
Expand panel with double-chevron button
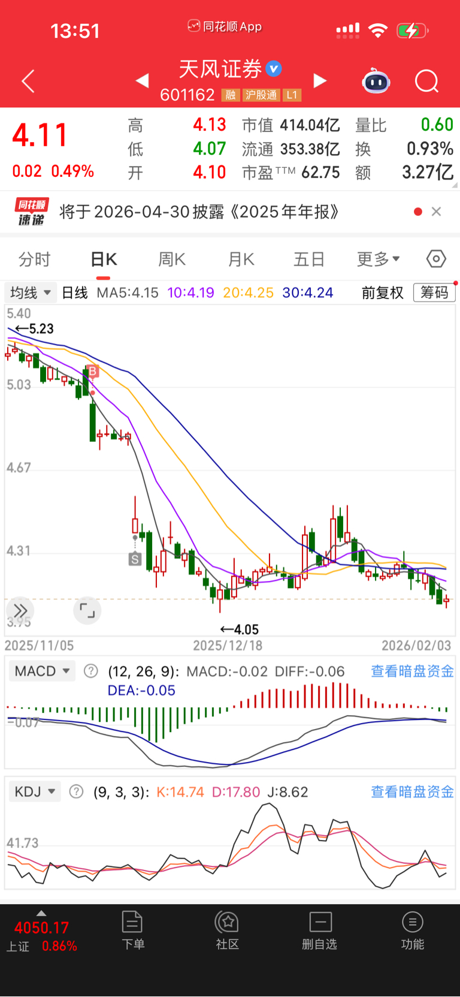click(x=20, y=611)
